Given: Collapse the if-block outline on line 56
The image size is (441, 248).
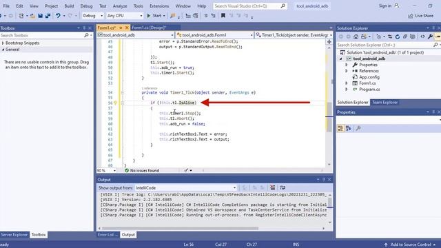Looking at the screenshot, I should coord(122,103).
